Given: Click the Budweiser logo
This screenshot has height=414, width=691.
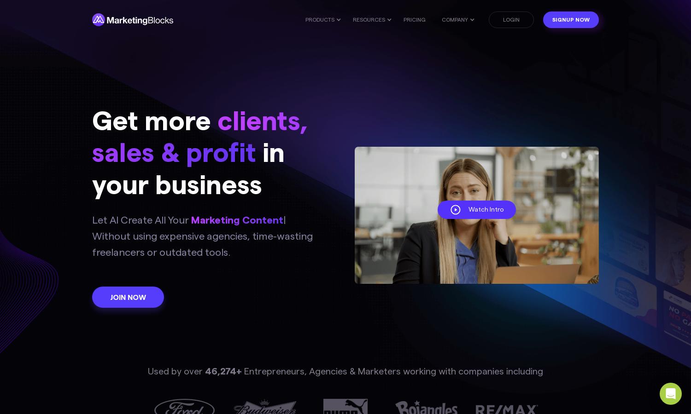Looking at the screenshot, I should [x=265, y=407].
